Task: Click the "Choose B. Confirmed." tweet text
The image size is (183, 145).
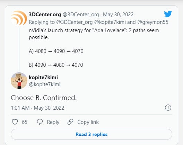Action: click(x=44, y=98)
